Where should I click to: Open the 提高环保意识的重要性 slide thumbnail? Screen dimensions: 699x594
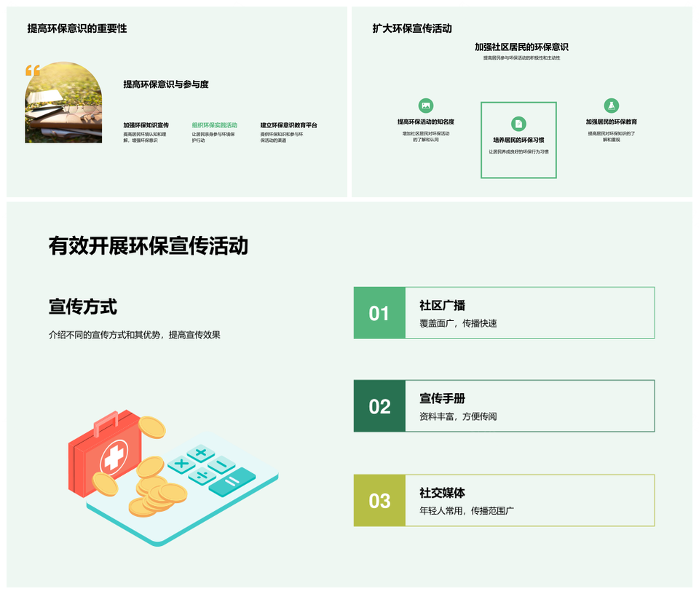[x=177, y=102]
